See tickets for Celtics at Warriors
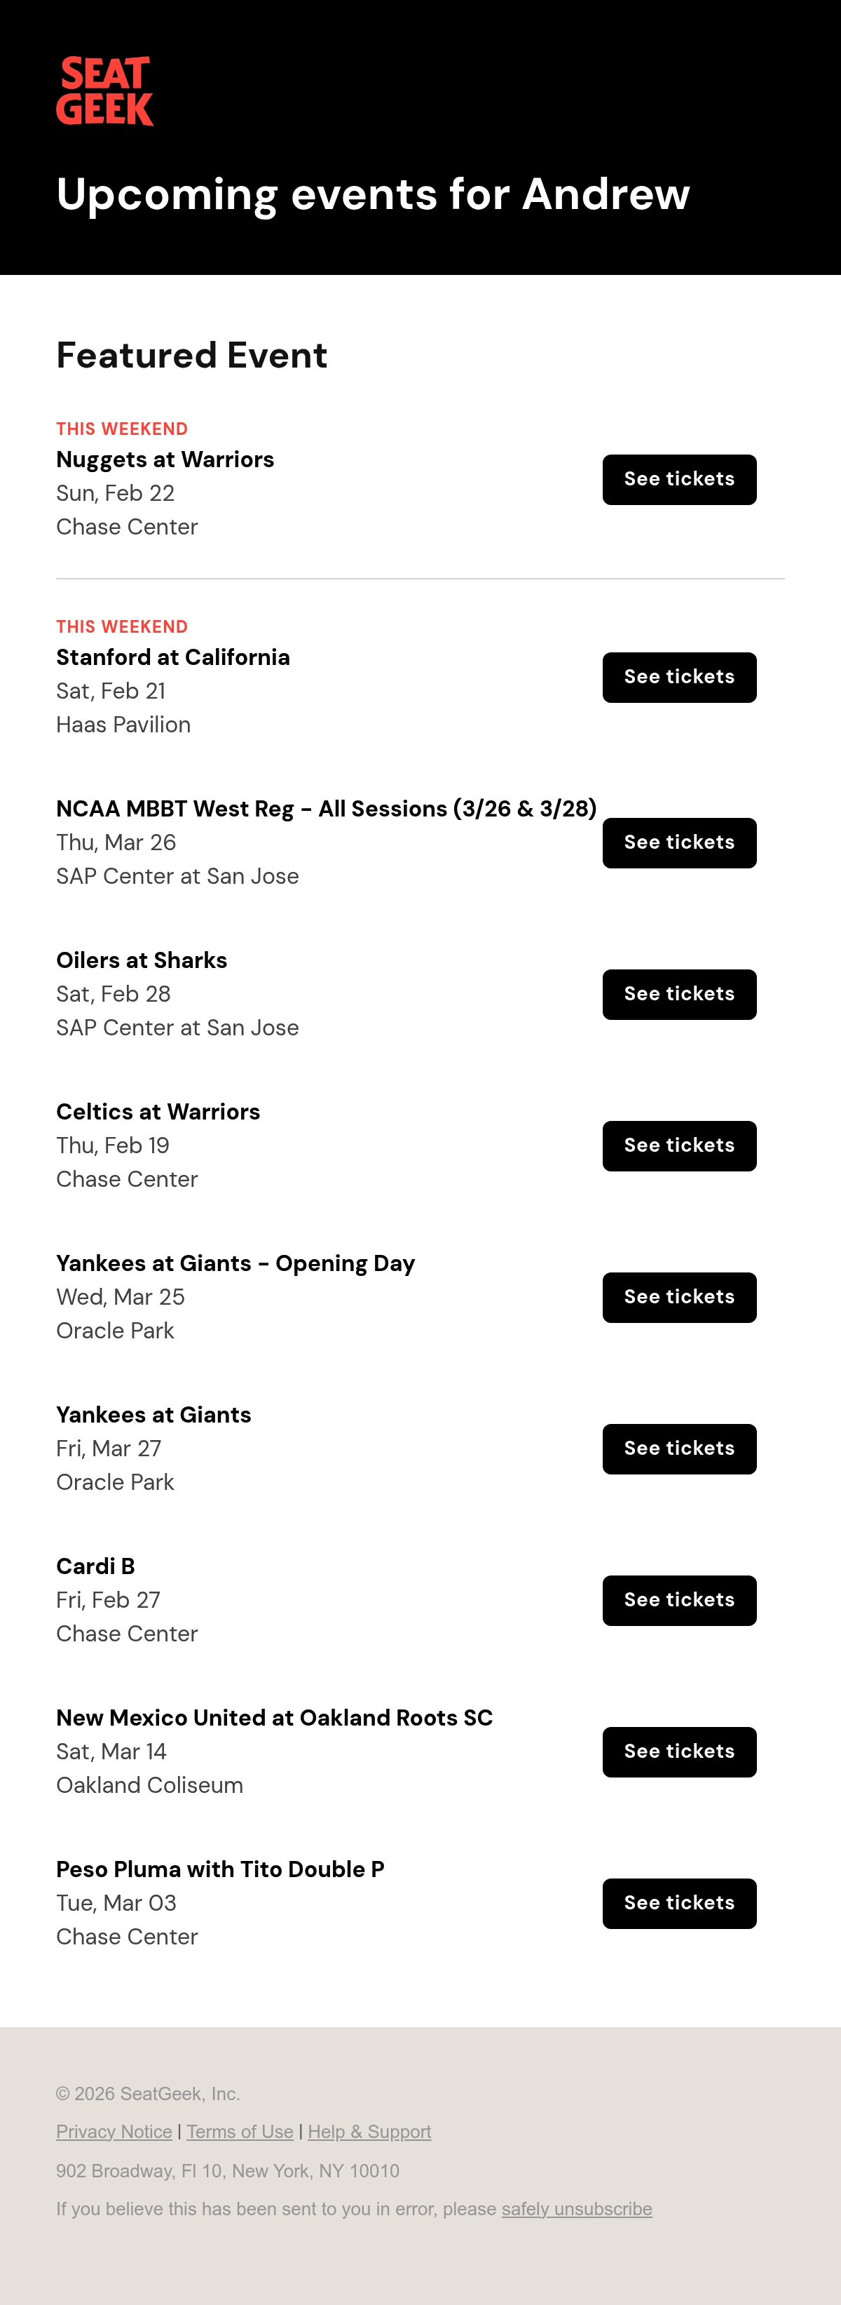Viewport: 841px width, 2305px height. [x=679, y=1146]
